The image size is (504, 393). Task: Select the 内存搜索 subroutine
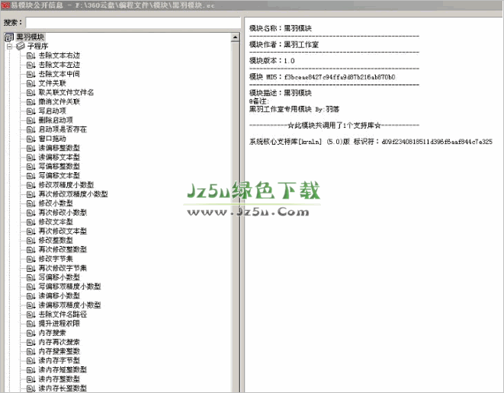pos(53,333)
